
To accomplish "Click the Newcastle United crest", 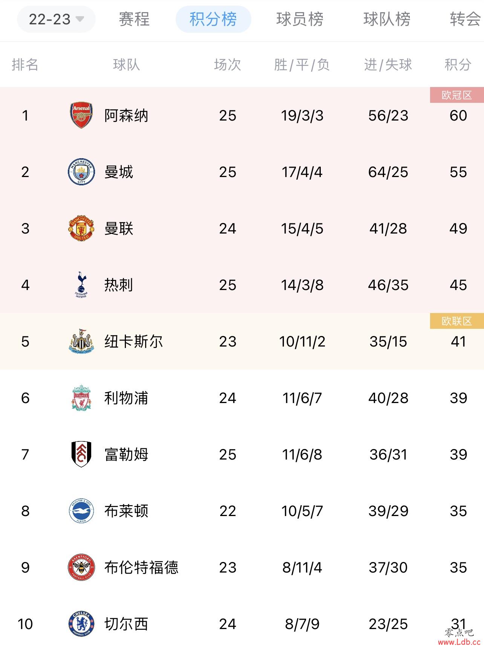I will [81, 341].
